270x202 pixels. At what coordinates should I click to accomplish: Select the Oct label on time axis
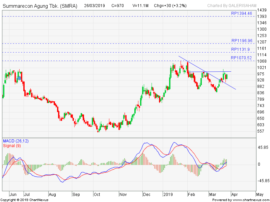pos(97,195)
